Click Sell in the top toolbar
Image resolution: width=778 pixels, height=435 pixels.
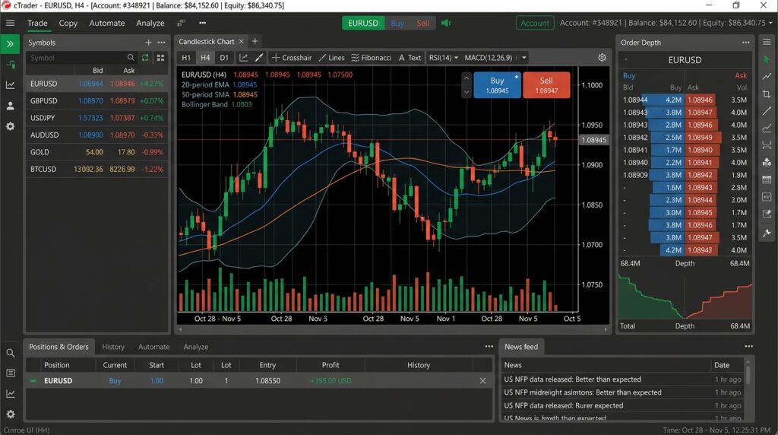(422, 23)
